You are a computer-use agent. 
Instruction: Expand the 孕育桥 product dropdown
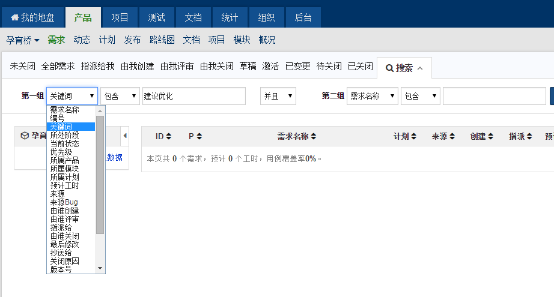[x=23, y=40]
